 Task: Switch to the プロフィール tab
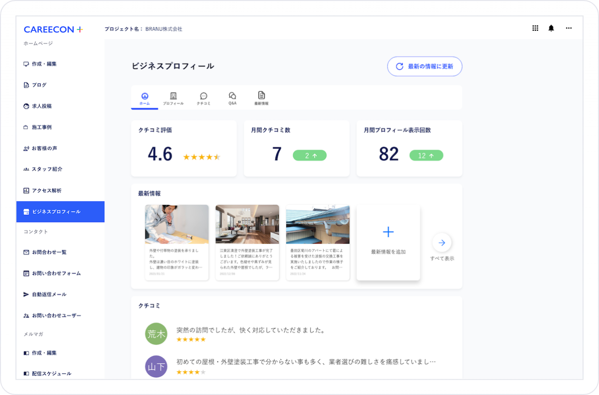coord(173,99)
